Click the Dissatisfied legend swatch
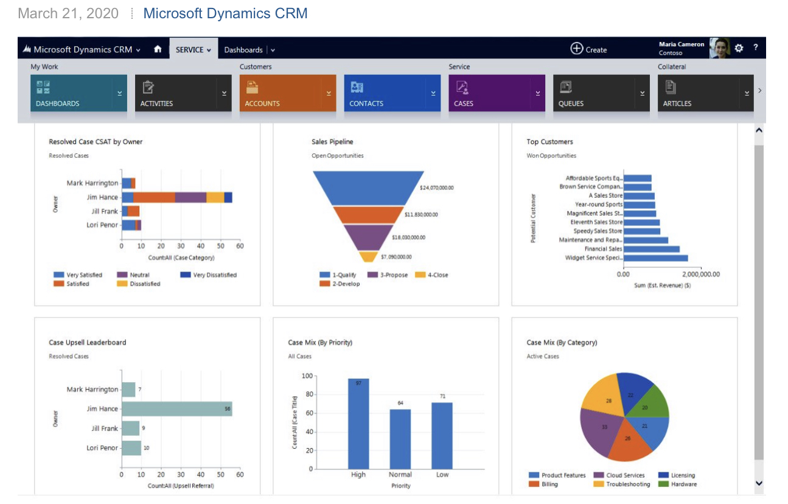 [122, 284]
